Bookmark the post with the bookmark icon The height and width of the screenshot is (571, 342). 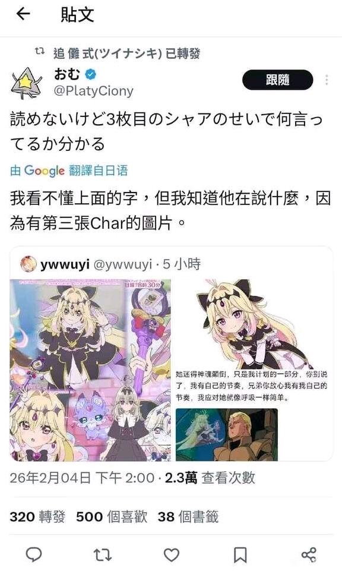(x=240, y=555)
